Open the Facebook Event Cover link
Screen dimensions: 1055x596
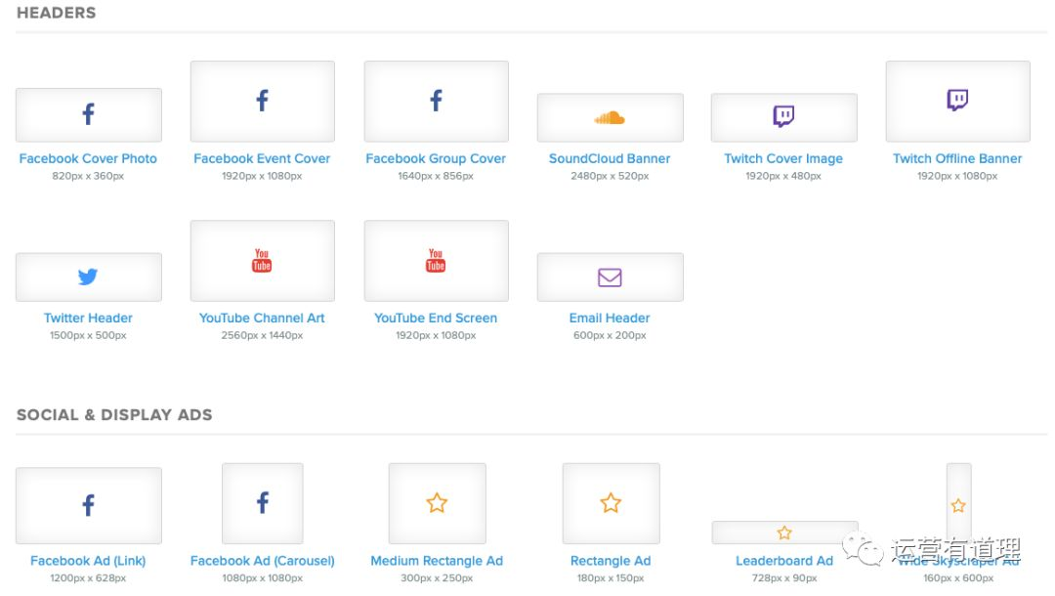(263, 158)
